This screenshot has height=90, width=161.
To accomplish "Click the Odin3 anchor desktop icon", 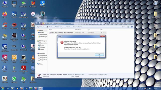I will coord(5,69).
